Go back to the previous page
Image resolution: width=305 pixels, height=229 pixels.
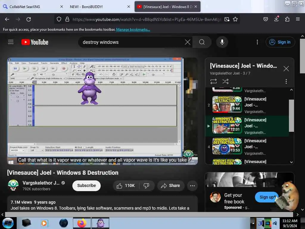[x=7, y=19]
